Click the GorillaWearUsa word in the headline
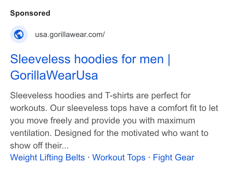Viewport: 238px width, 171px height. [54, 75]
